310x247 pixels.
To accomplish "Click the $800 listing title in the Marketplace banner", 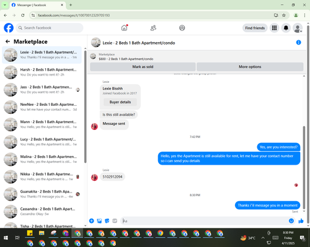I will (126, 59).
